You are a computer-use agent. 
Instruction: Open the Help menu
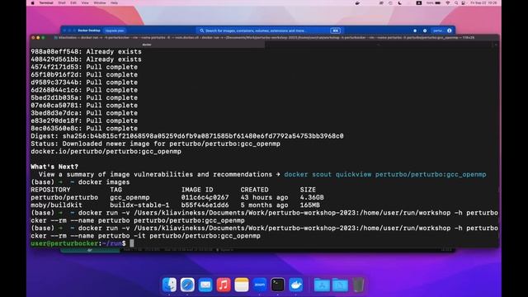click(115, 2)
